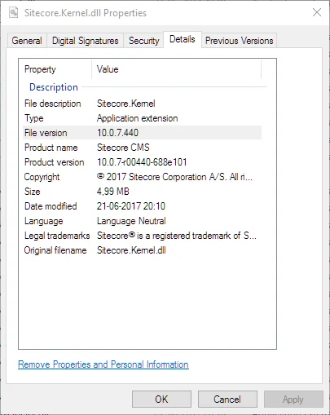Click the value 10.0.7.440
This screenshot has height=415, width=330.
[x=117, y=133]
